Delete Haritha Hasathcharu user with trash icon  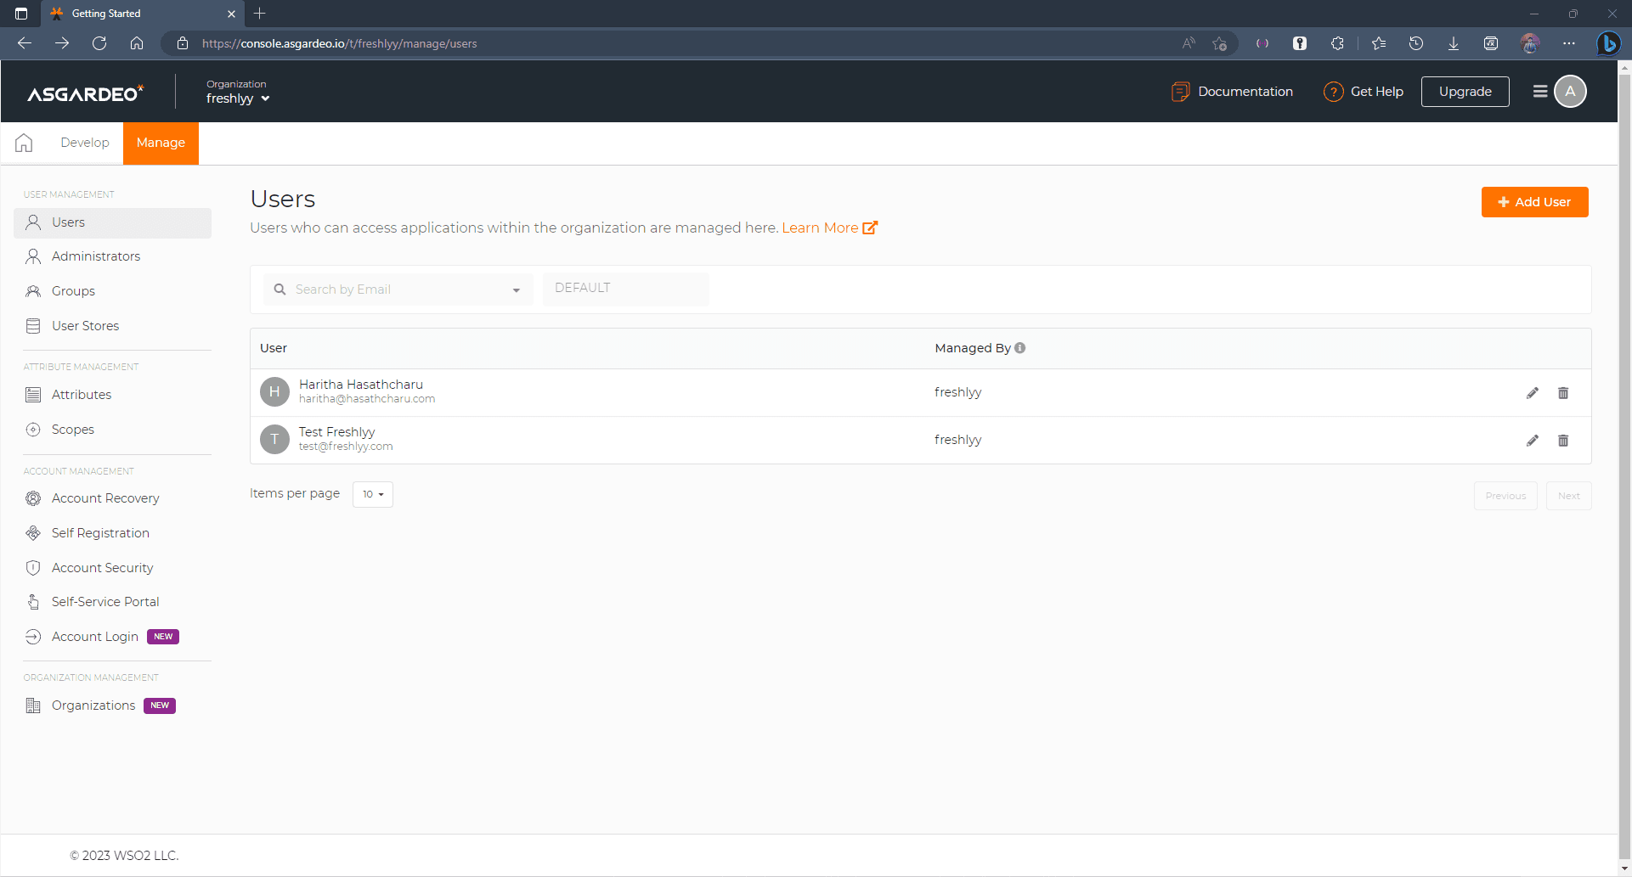click(x=1563, y=393)
